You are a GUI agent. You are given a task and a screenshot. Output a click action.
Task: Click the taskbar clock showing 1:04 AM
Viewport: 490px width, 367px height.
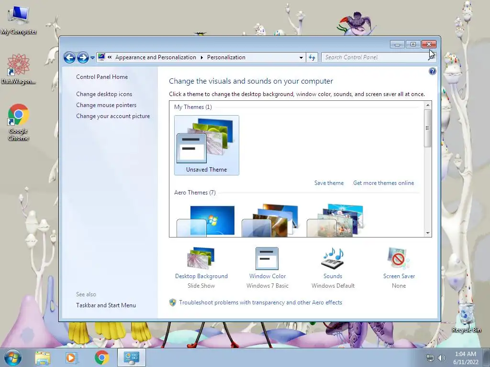tap(466, 358)
